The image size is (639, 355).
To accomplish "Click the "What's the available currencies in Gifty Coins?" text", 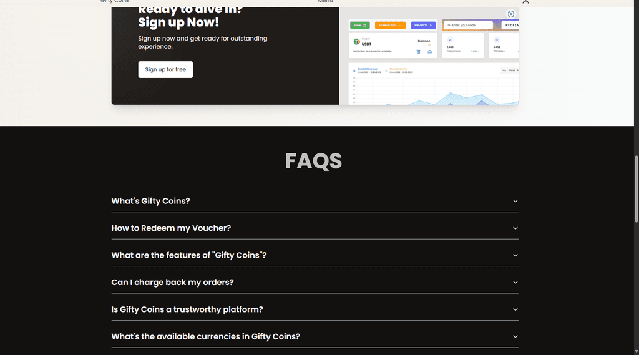I will 205,337.
